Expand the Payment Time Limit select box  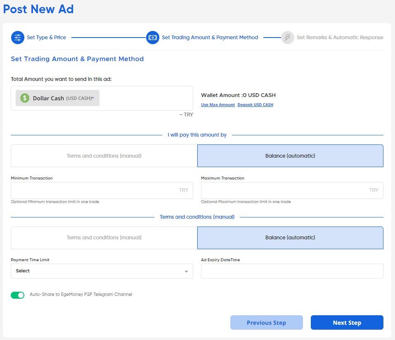[x=102, y=271]
